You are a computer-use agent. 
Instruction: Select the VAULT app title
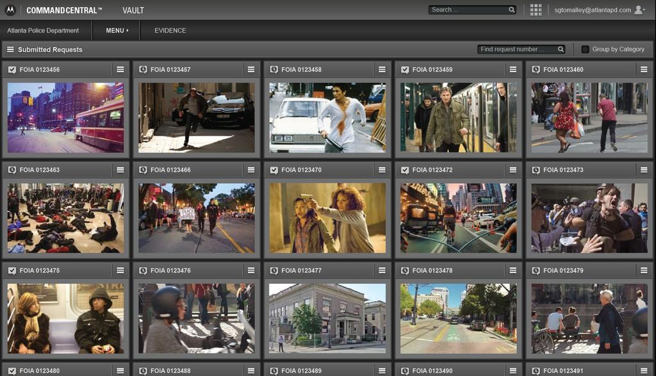coord(133,10)
